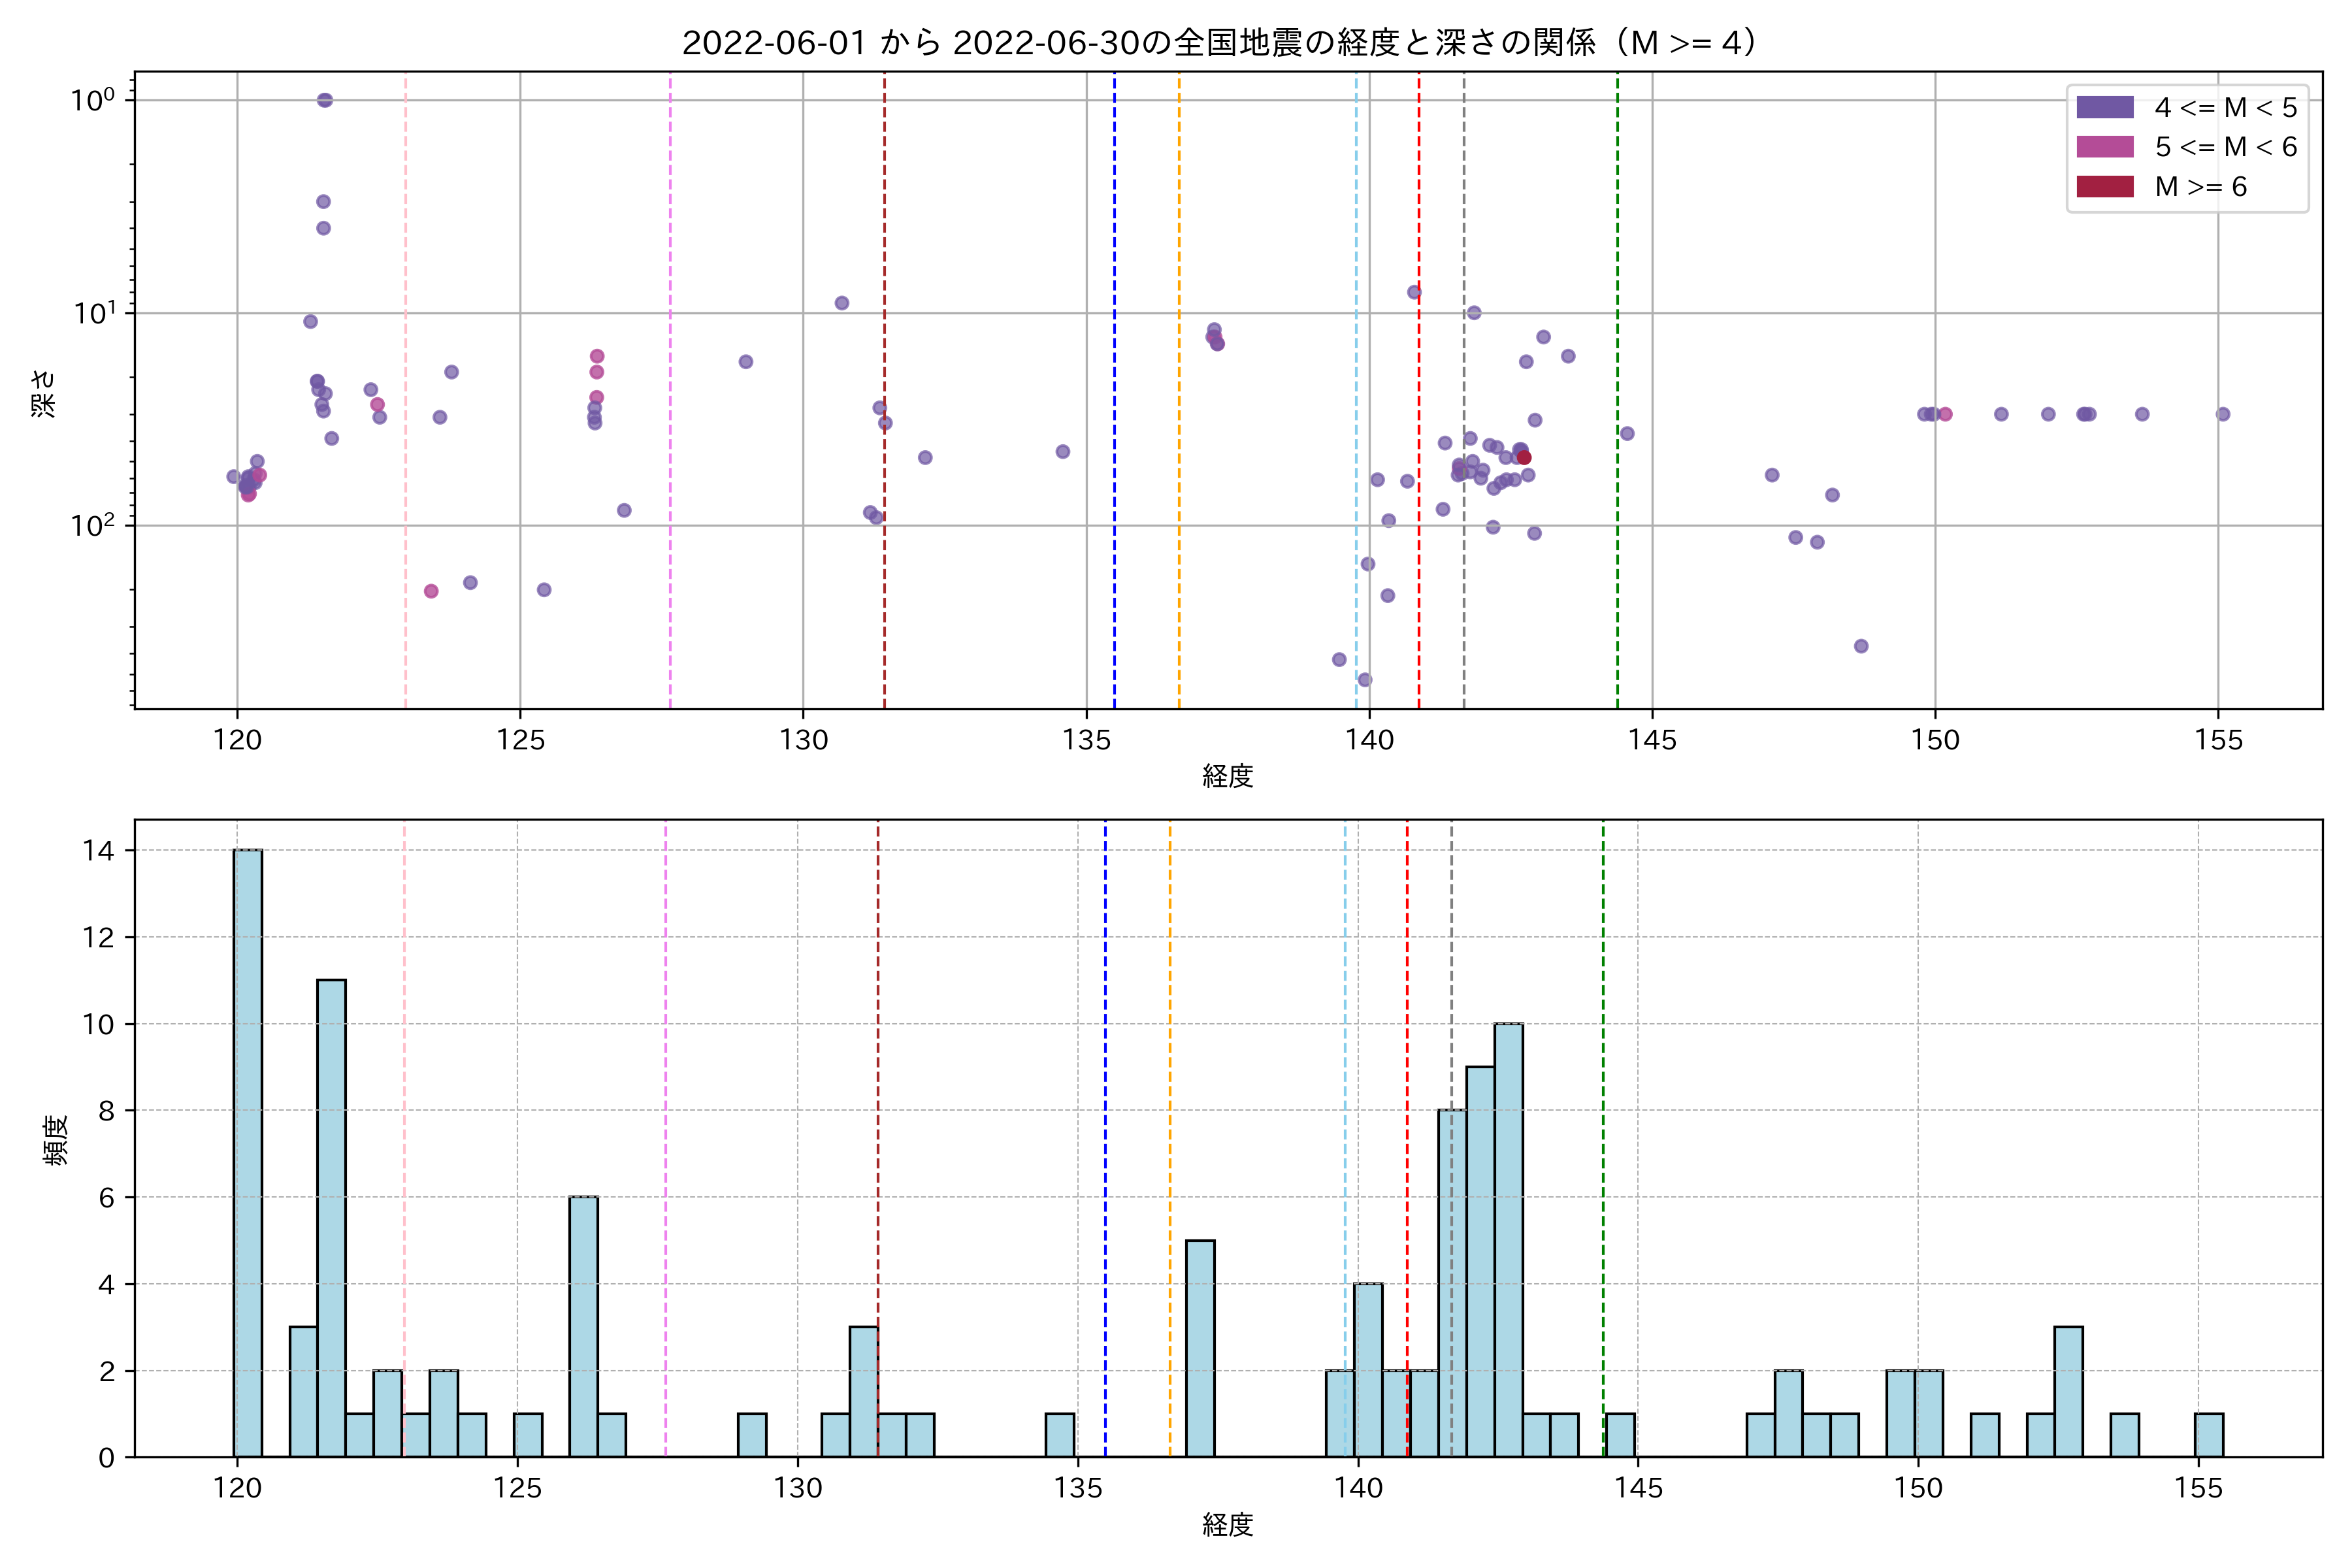Screen dimensions: 2352x1568
Task: Click the histogram bar with height 6 near 126
Action: (584, 1326)
